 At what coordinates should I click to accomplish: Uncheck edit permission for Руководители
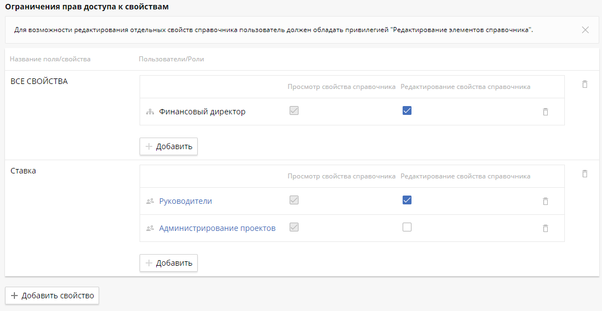pos(407,200)
